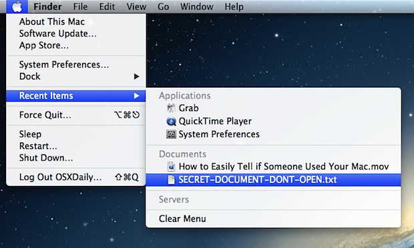This screenshot has width=414, height=248.
Task: Select Log Out OSXDaily...
Action: pos(76,177)
